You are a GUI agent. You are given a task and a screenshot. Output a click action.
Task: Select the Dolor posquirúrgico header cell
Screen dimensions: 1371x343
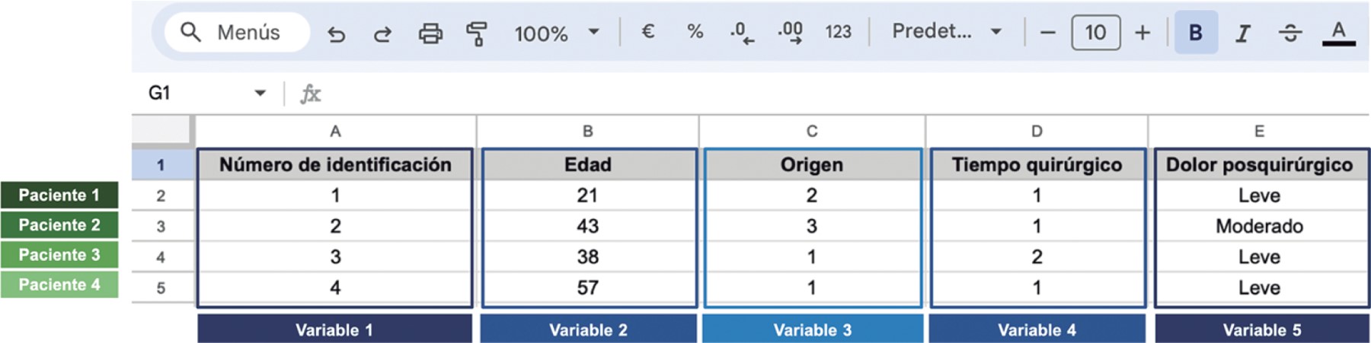click(x=1259, y=165)
